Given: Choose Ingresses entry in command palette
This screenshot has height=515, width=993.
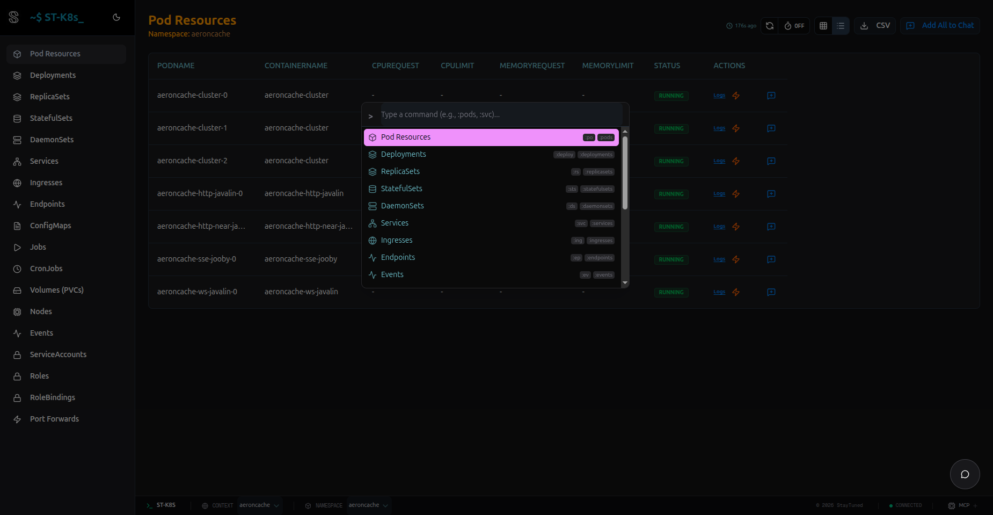Looking at the screenshot, I should (491, 241).
